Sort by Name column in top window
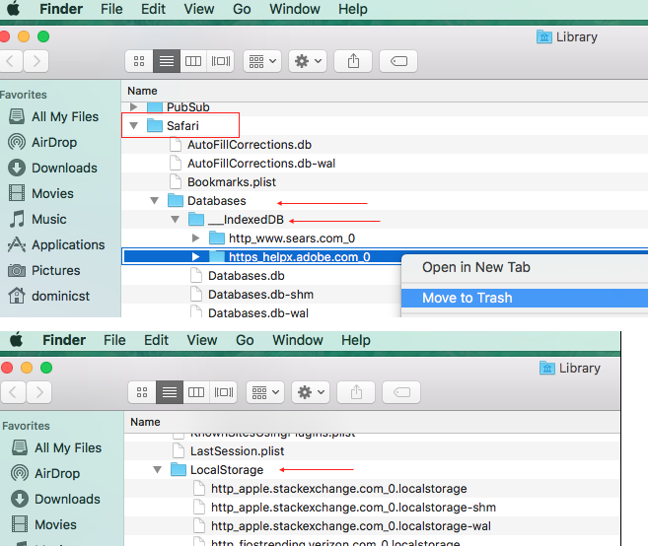This screenshot has width=648, height=546. pos(142,91)
